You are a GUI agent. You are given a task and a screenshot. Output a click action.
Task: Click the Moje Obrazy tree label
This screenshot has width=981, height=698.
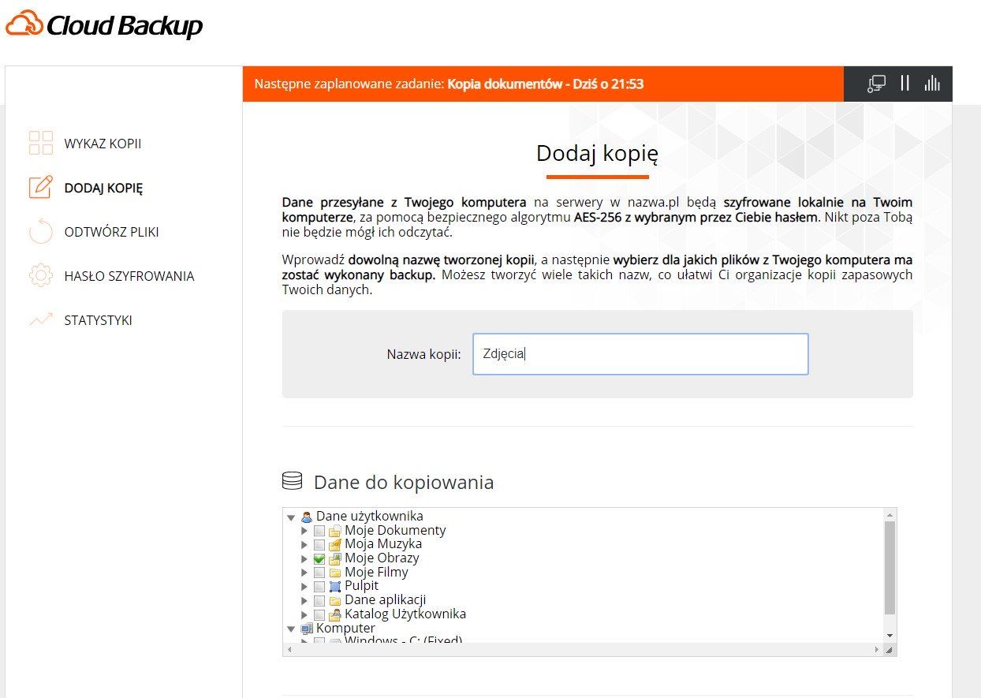(382, 558)
